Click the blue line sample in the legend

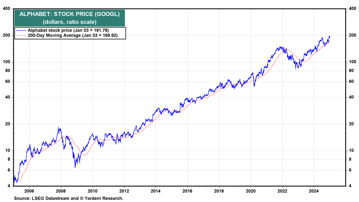21,30
